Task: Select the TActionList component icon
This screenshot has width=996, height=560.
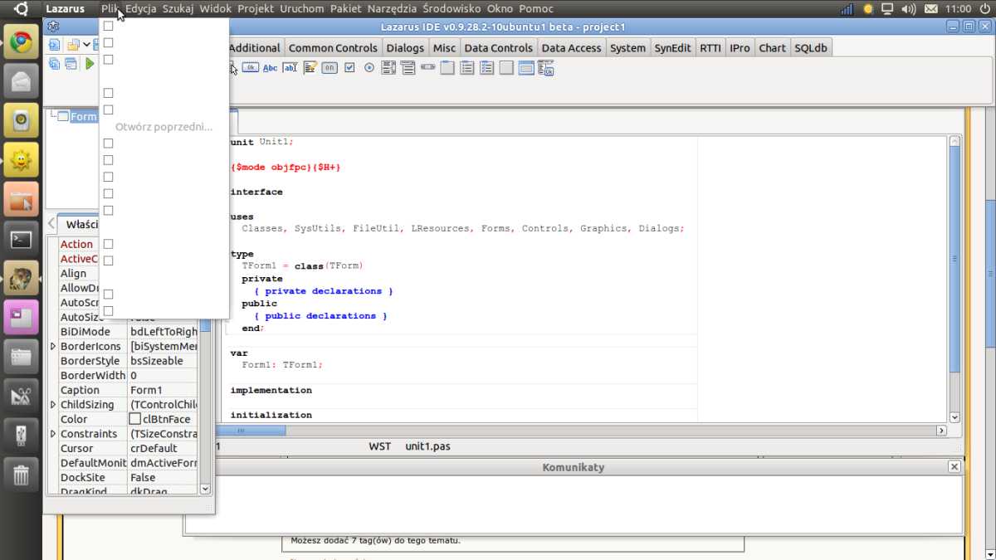Action: (x=546, y=69)
